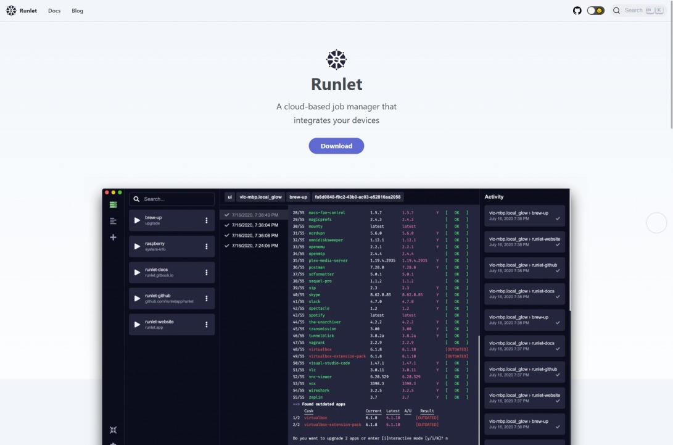Select the brew-up breadcrumb tag
Screen dimensions: 673x445
(299, 197)
